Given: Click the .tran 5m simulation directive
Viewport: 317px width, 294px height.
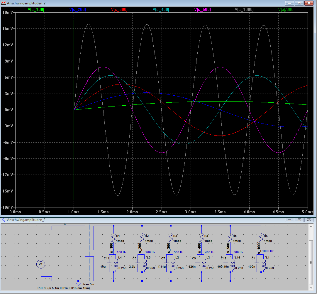Looking at the screenshot, I should pyautogui.click(x=88, y=284).
